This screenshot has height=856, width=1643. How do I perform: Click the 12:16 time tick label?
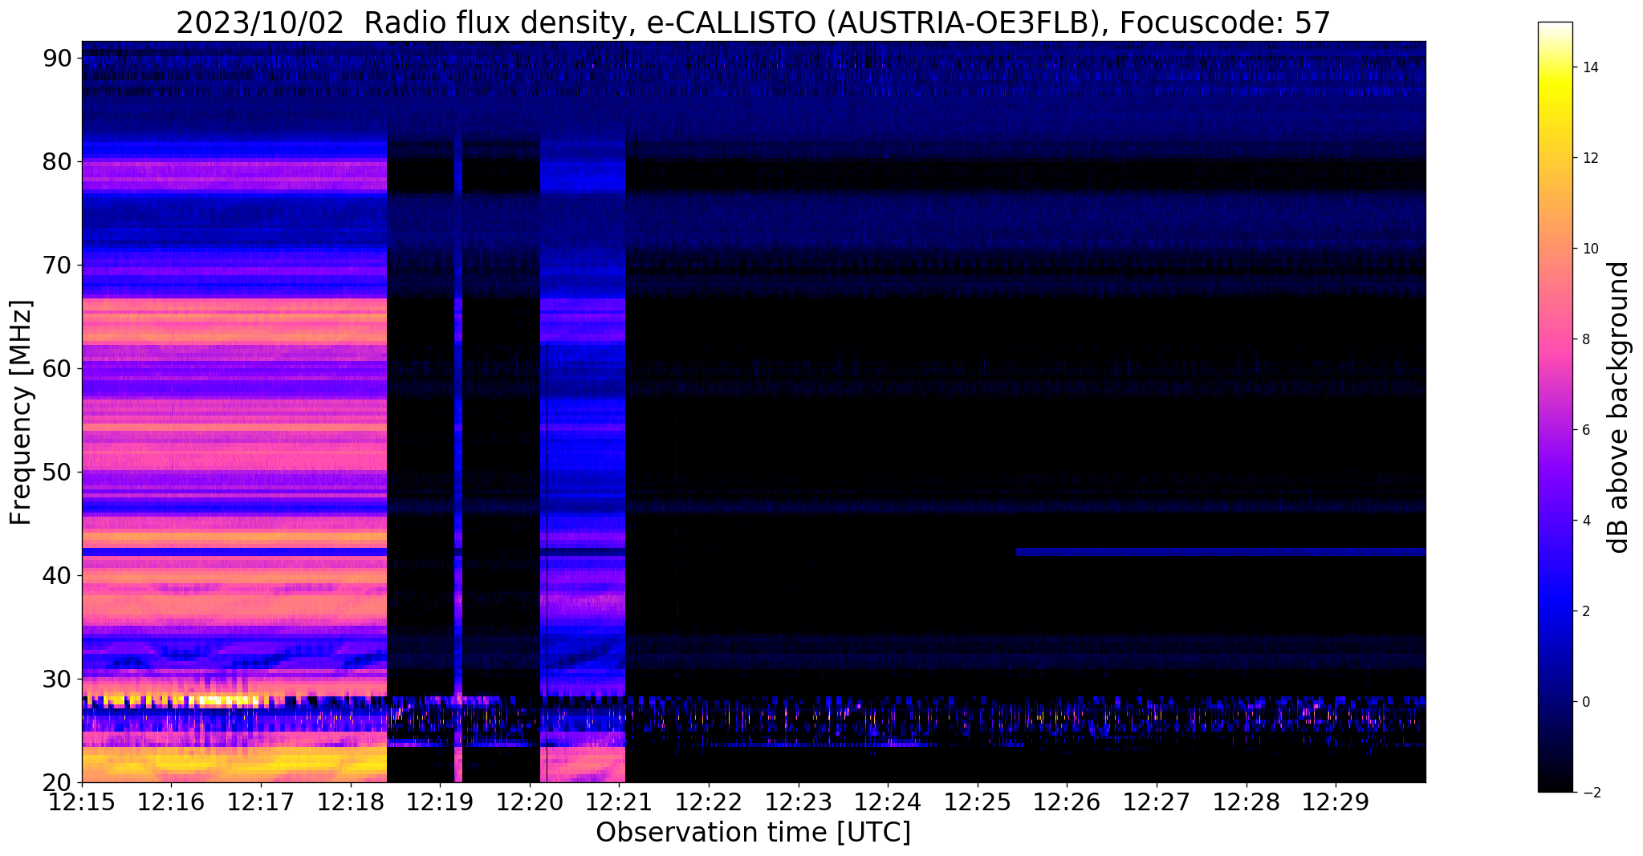171,801
